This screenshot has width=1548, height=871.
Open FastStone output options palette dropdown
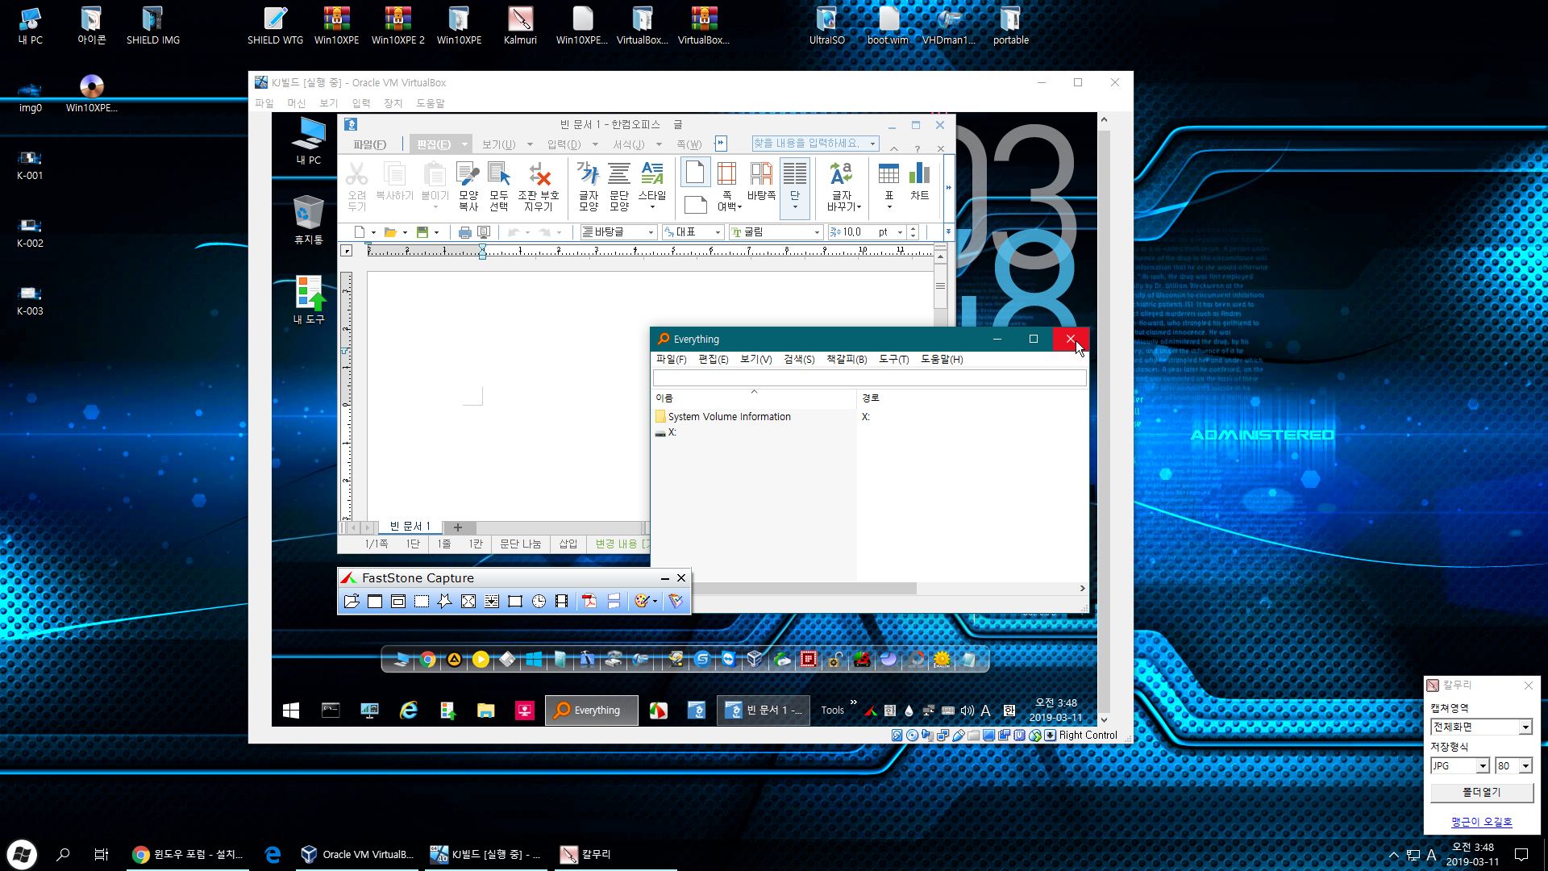coord(655,602)
